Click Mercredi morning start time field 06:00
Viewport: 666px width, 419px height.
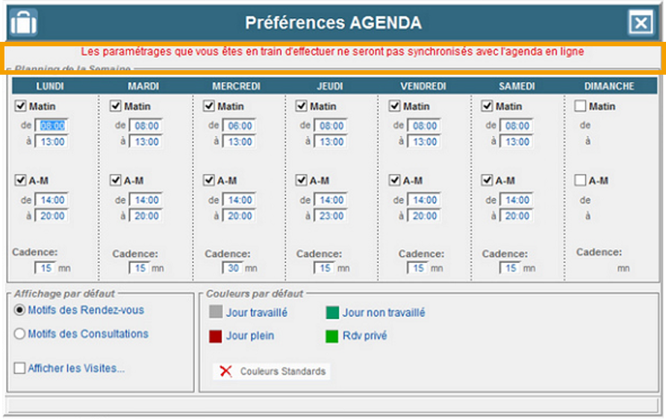click(240, 126)
